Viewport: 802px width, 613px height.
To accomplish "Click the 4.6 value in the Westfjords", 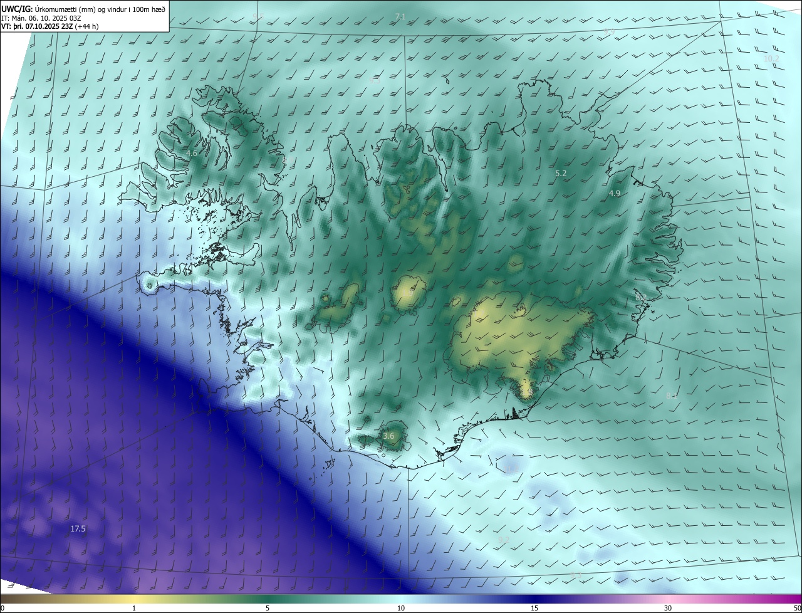I will coord(192,153).
